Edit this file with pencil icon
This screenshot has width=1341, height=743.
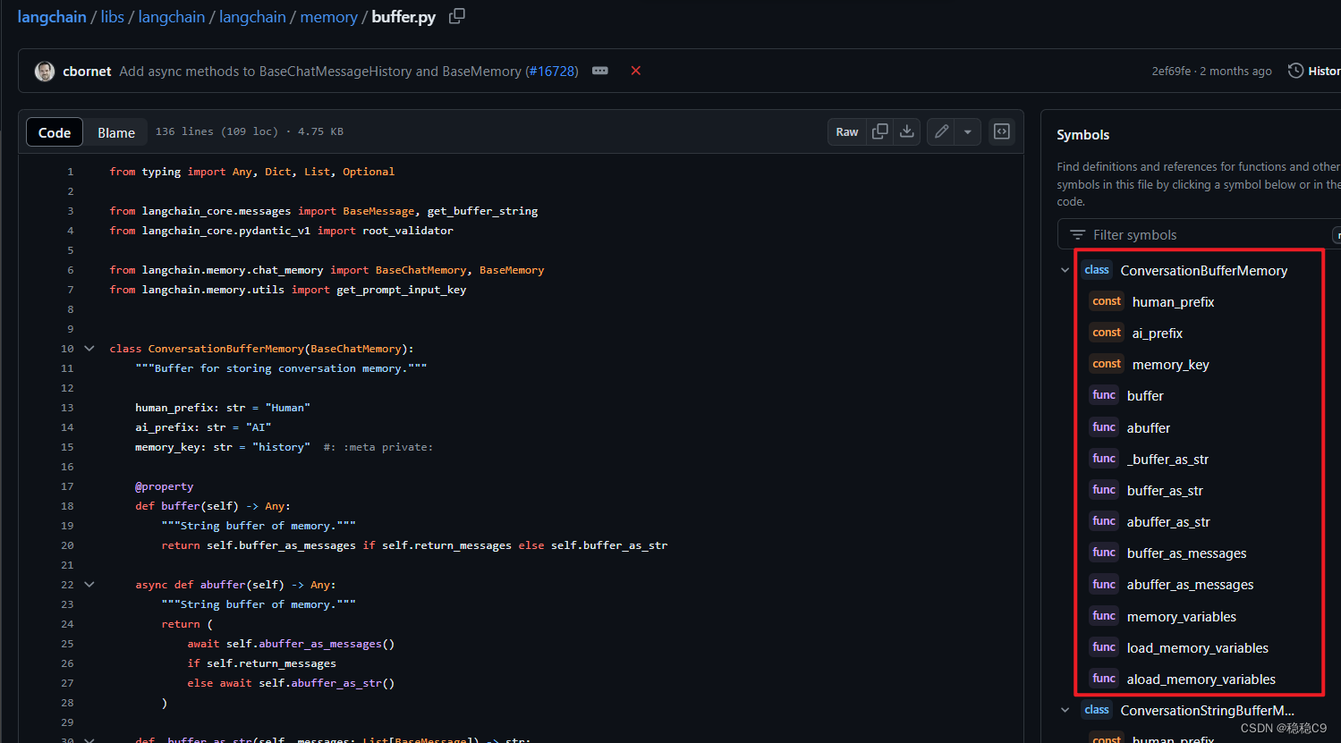[941, 131]
